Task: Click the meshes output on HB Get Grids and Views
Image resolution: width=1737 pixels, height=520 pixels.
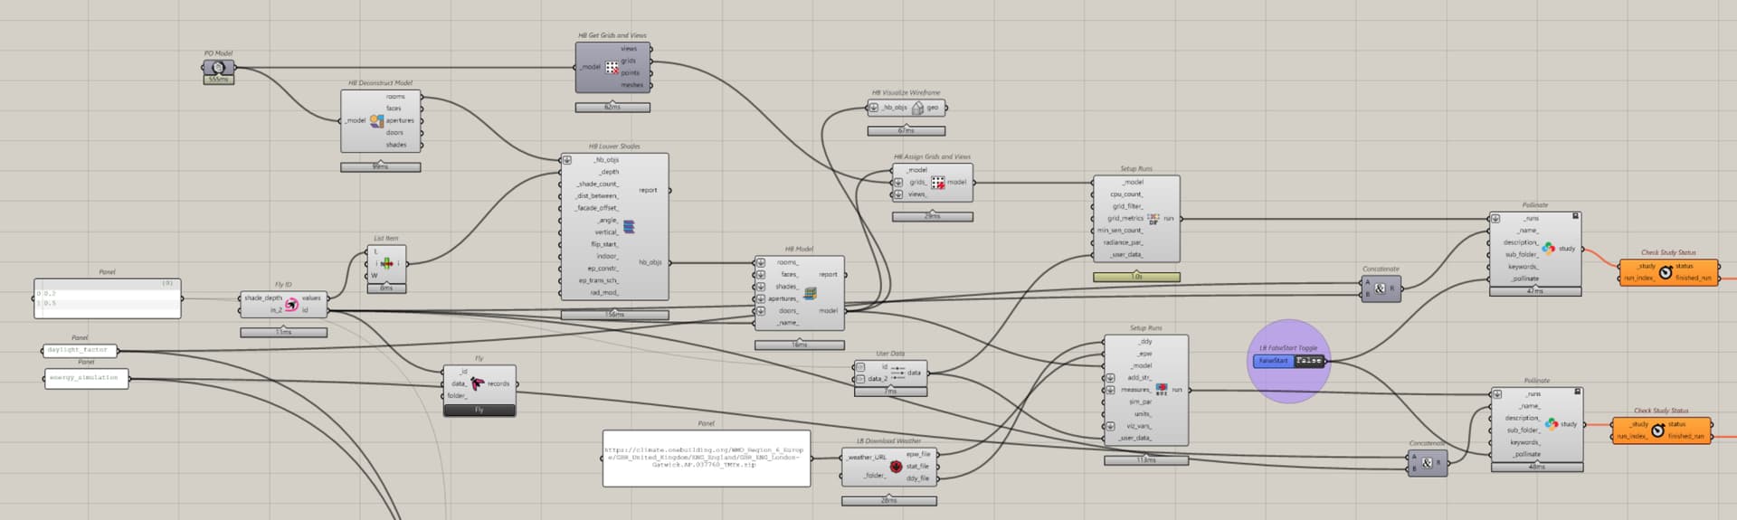Action: [x=632, y=85]
